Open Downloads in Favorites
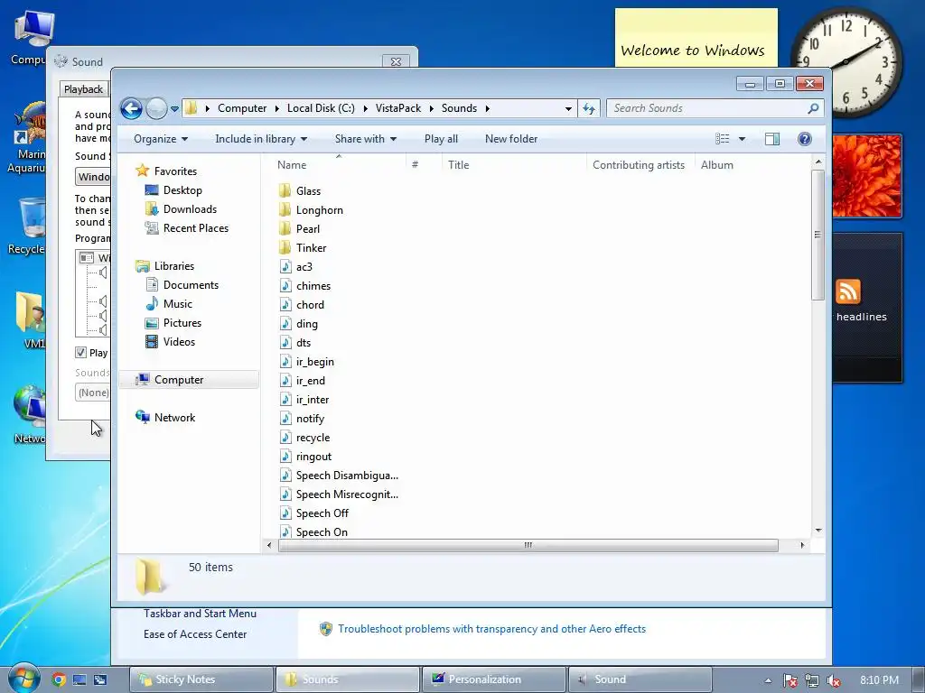925x693 pixels. coord(190,209)
